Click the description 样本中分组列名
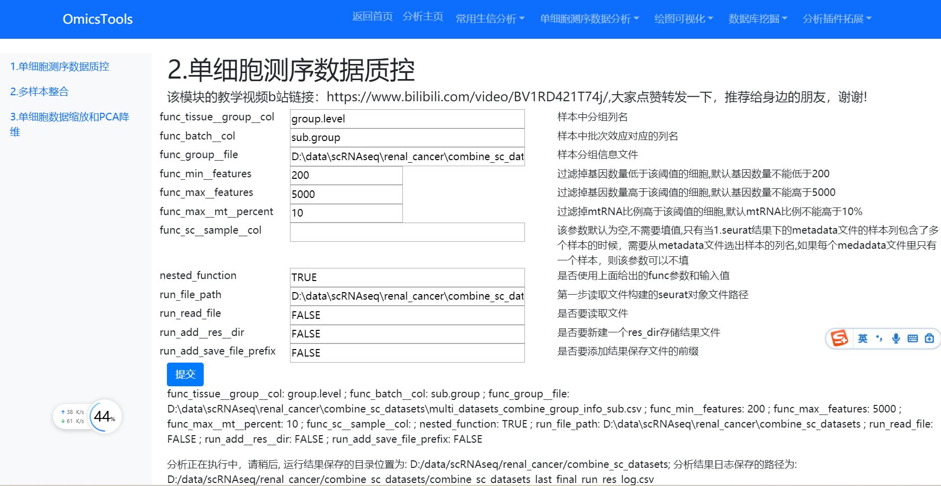Screen dimensions: 941x486 (593, 117)
